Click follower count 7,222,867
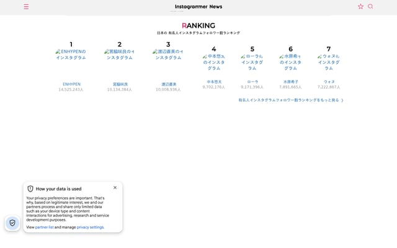397x248 pixels. click(x=329, y=87)
